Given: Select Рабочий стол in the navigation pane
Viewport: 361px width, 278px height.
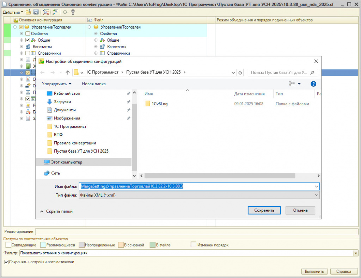Looking at the screenshot, I should [x=67, y=93].
